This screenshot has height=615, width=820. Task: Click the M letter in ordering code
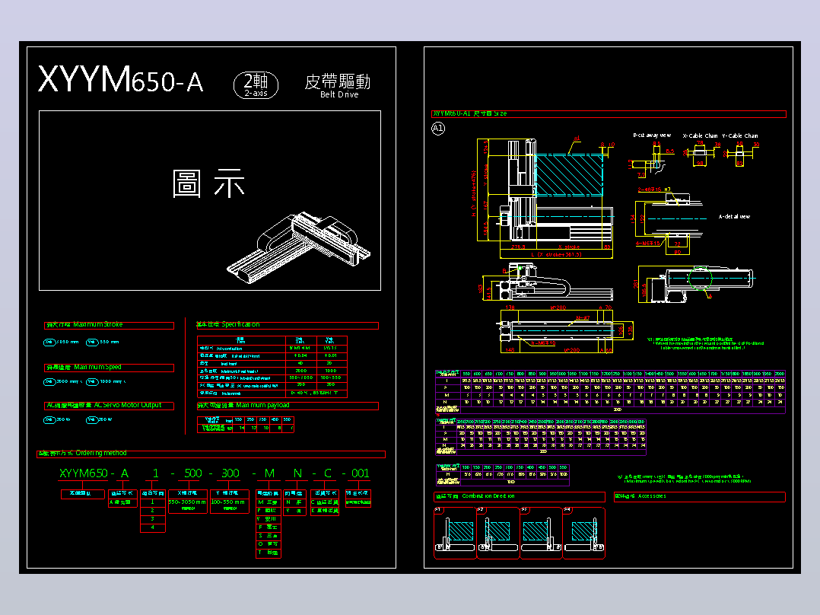point(269,473)
